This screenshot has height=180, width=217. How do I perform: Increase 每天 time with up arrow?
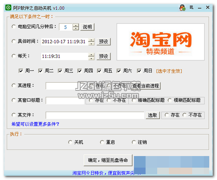(x=91, y=55)
